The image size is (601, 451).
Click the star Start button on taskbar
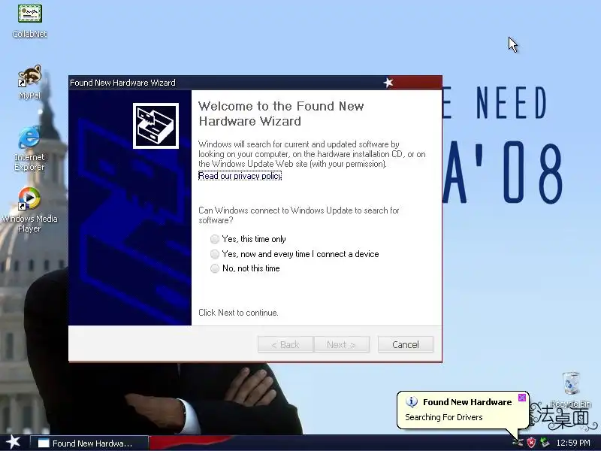click(14, 442)
